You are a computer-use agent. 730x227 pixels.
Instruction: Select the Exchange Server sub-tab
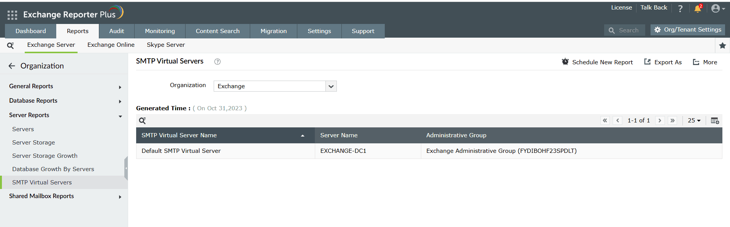pos(51,45)
